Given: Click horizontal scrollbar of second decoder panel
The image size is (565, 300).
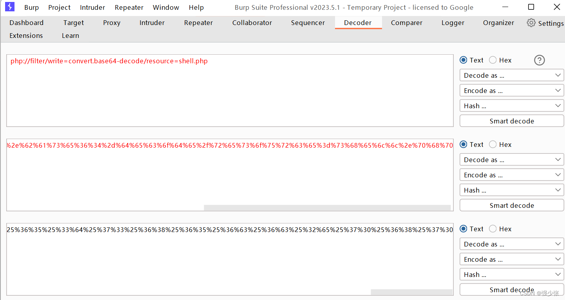Looking at the screenshot, I should [327, 208].
